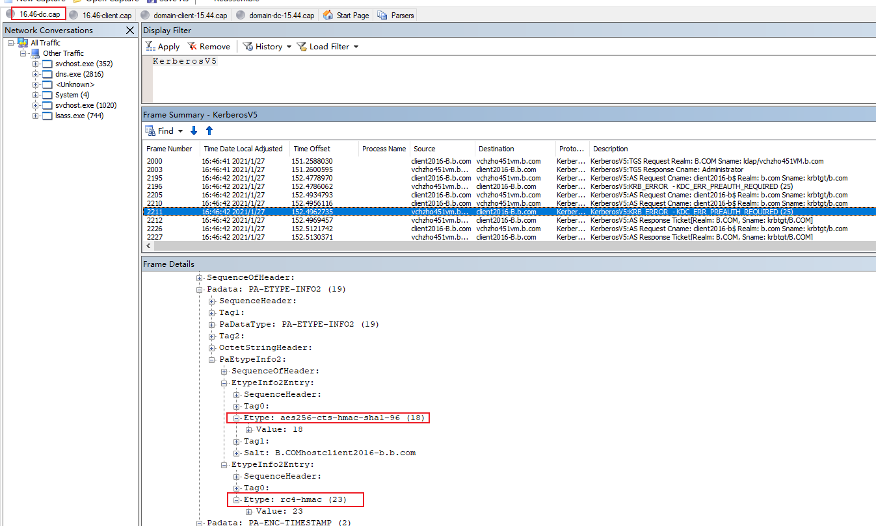This screenshot has height=526, width=876.
Task: Switch to the 16.46-dc.cap tab
Action: click(34, 15)
